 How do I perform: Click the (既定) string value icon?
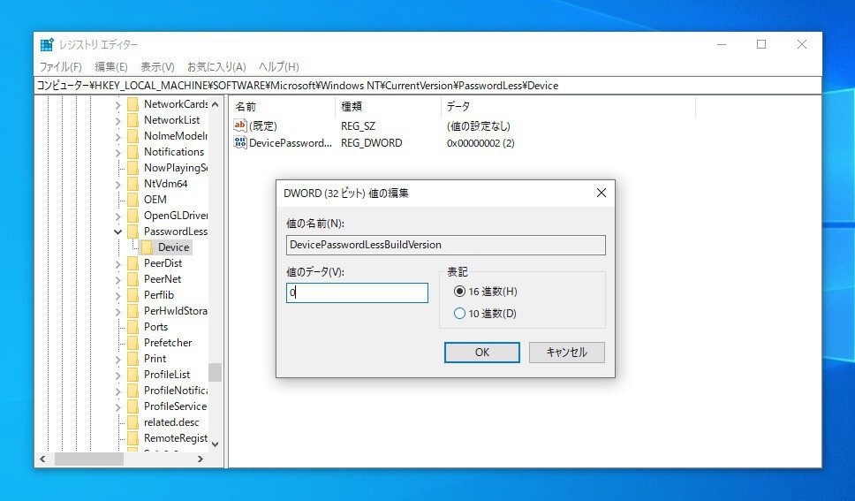tap(240, 125)
